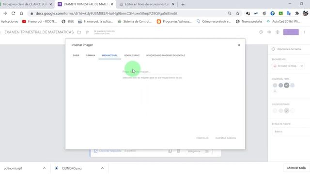Open the browser home page icon
This screenshot has width=310, height=174.
pos(21,13)
